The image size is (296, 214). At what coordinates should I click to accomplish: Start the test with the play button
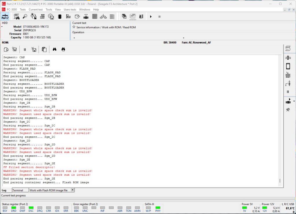(151, 16)
